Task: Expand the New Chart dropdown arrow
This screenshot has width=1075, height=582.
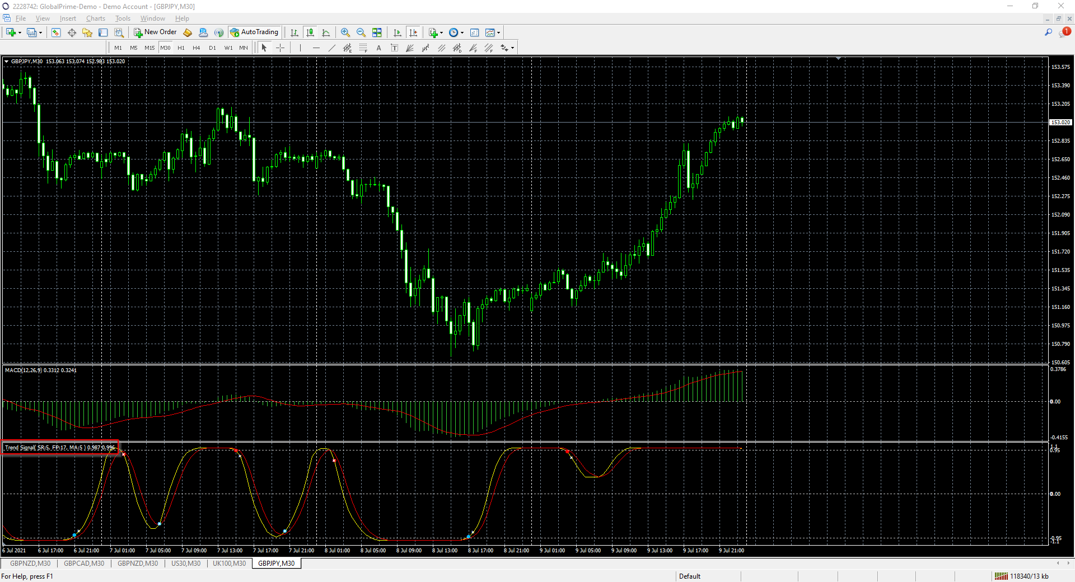Action: pyautogui.click(x=20, y=32)
